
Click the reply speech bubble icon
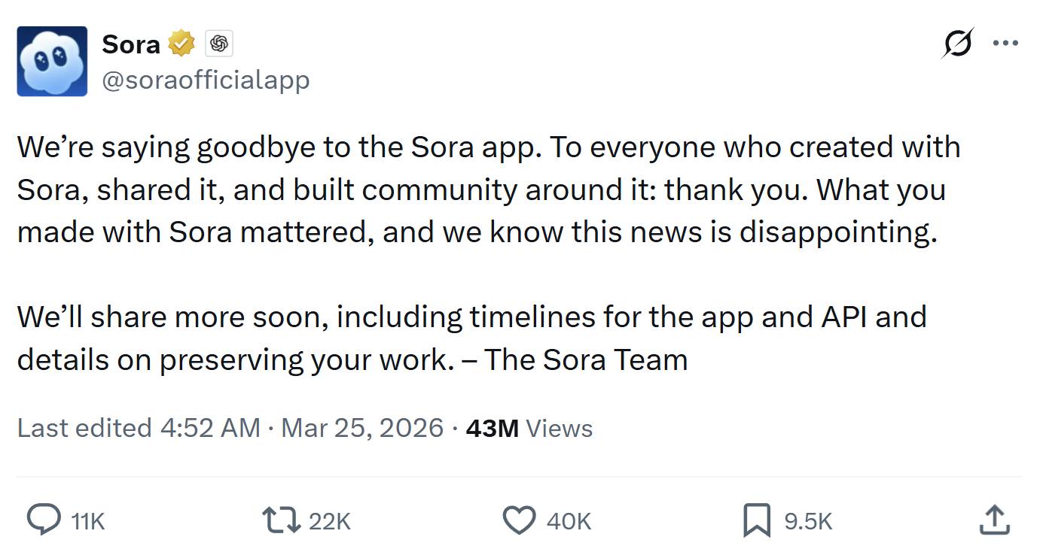44,520
